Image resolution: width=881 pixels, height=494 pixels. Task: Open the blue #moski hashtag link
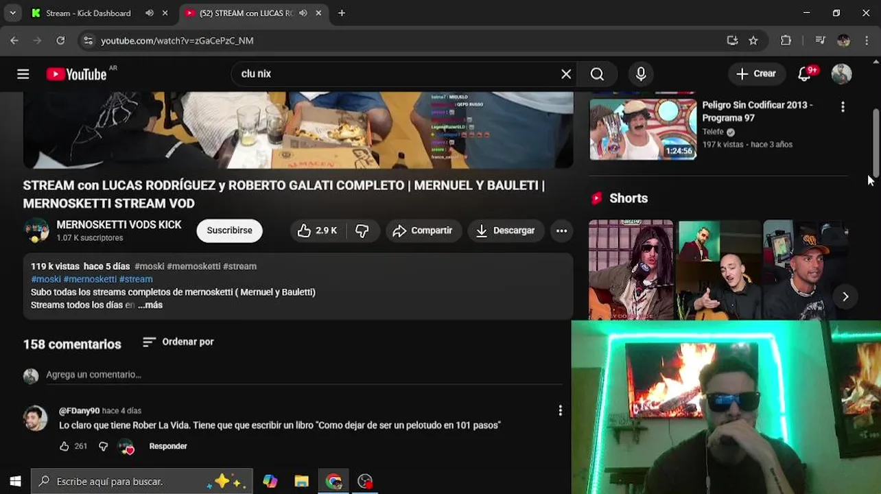(46, 279)
